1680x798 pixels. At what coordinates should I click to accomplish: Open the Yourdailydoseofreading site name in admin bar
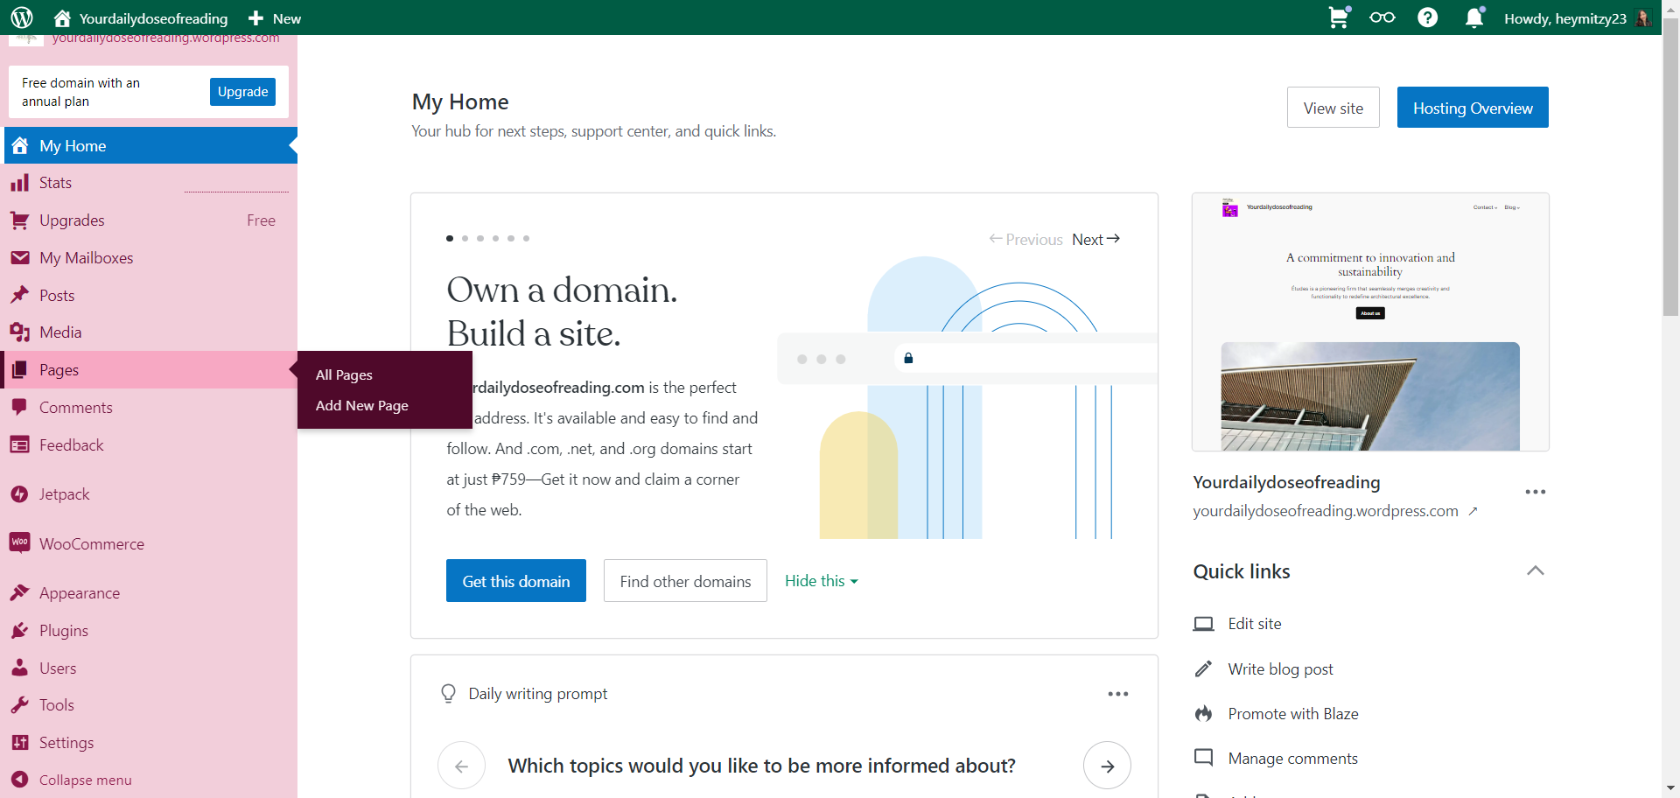coord(140,18)
